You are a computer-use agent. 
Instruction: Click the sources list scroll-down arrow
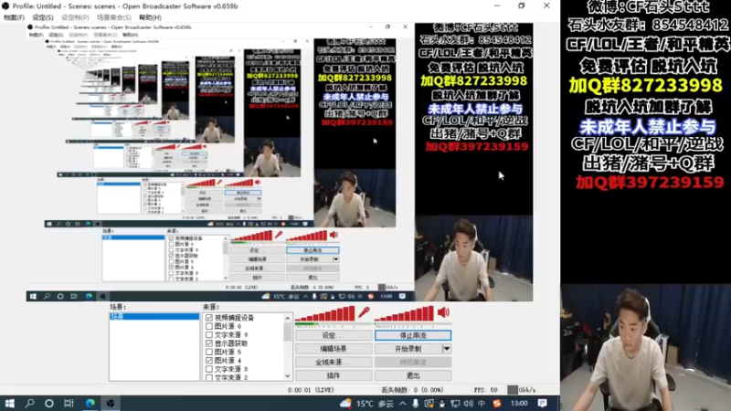[x=287, y=376]
